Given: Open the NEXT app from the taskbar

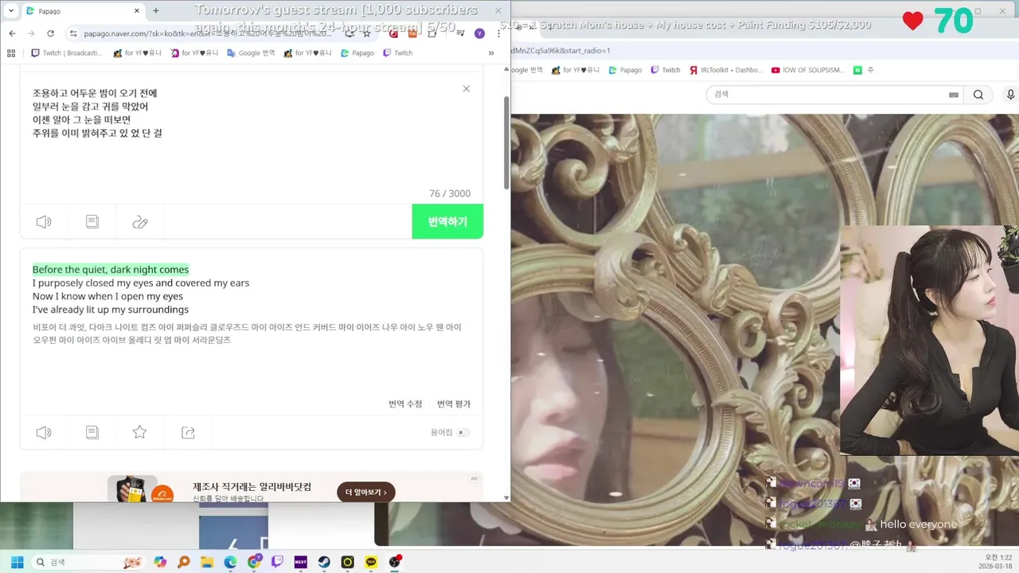Looking at the screenshot, I should (x=301, y=562).
